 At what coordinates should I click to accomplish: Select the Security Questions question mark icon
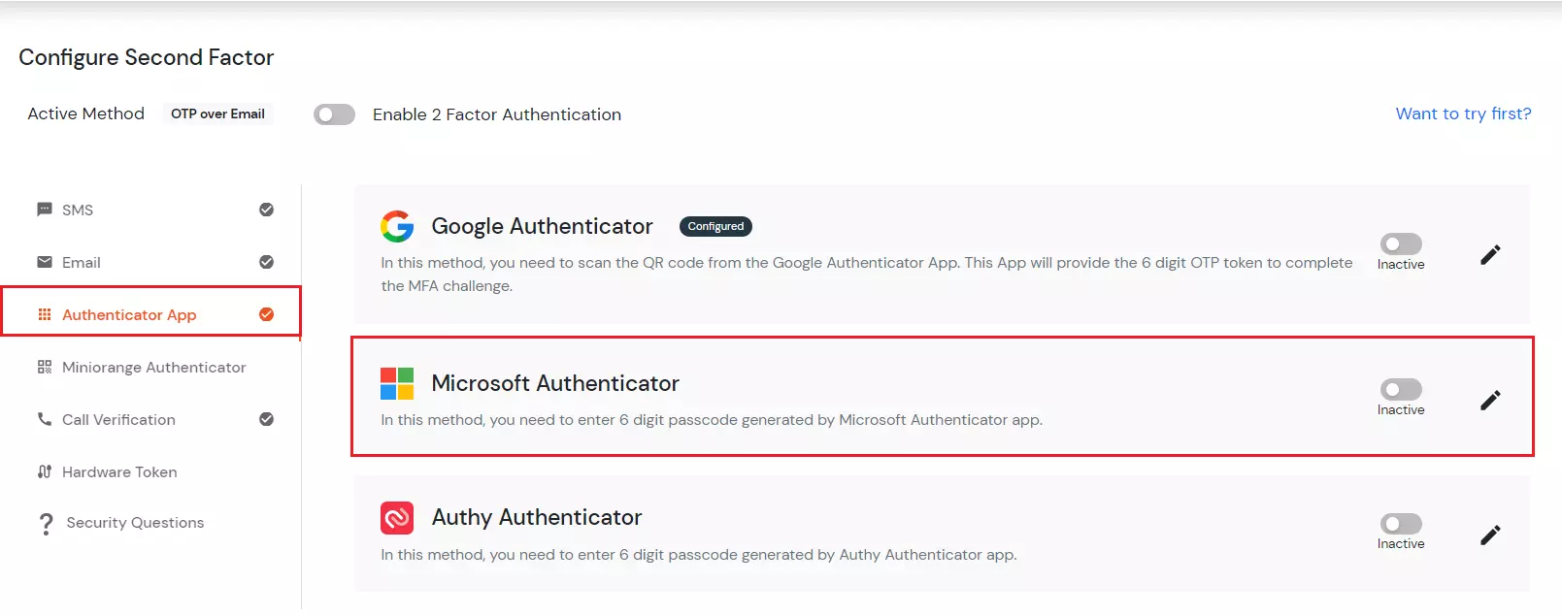pyautogui.click(x=44, y=523)
